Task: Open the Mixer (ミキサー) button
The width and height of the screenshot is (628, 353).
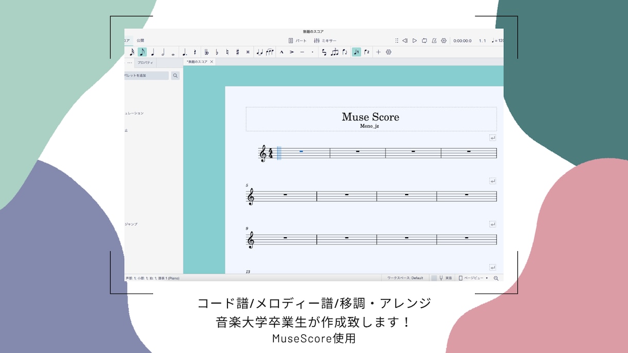Action: 325,41
